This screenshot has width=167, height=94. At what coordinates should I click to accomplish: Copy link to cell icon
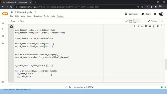coord(142,26)
